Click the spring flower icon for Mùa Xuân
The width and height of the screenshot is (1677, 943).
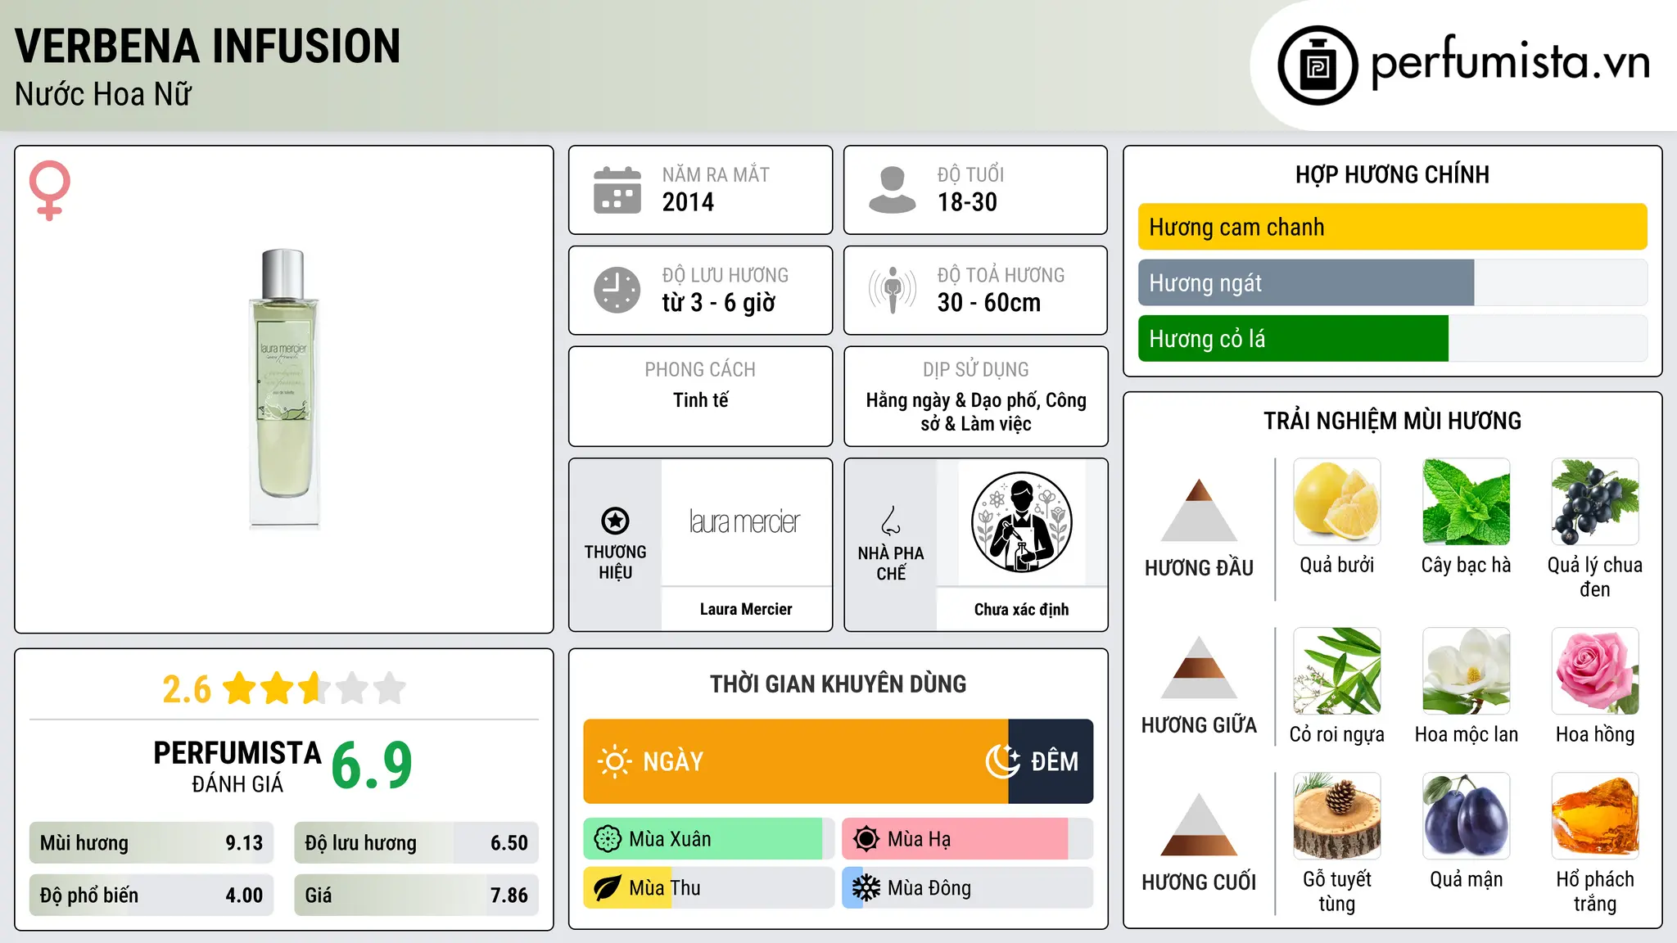(x=608, y=839)
